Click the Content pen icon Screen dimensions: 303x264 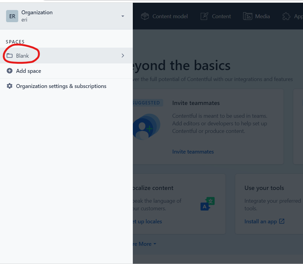(x=204, y=16)
